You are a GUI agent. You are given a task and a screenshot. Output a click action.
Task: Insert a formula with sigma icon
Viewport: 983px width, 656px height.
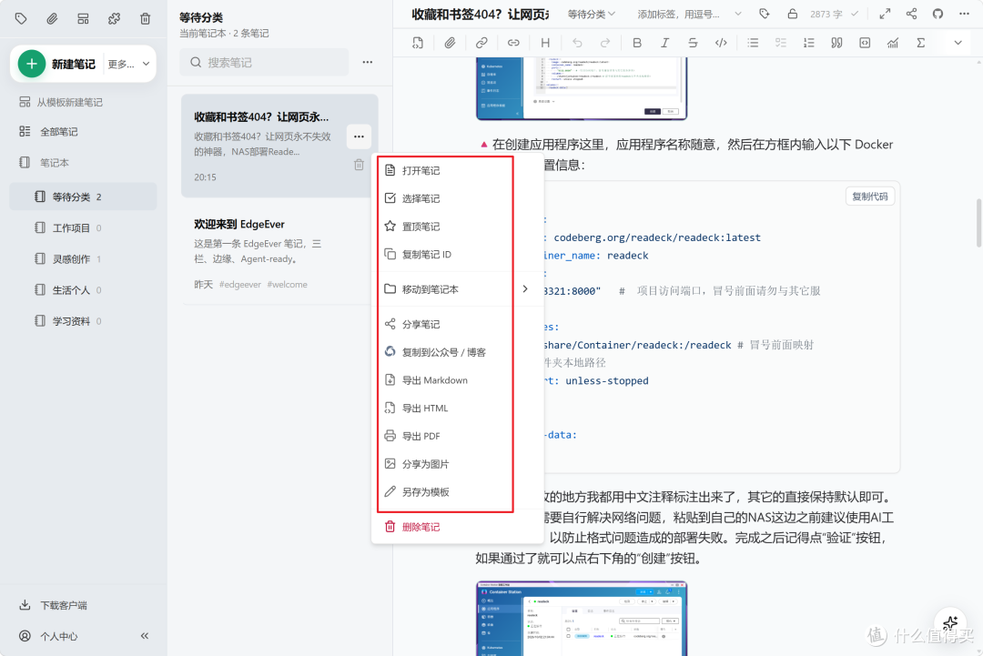pos(920,43)
